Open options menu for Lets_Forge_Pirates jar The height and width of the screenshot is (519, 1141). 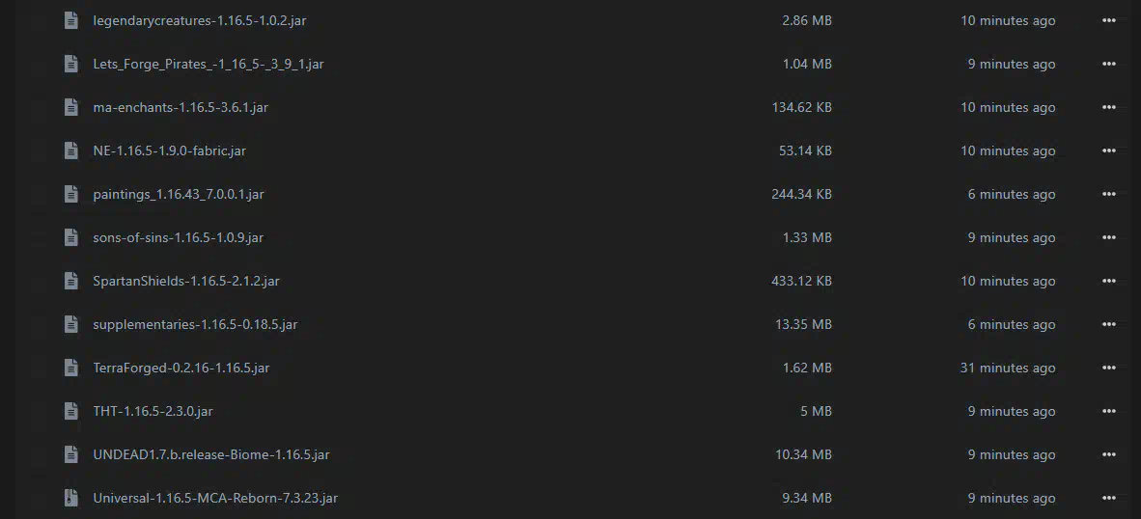click(1108, 64)
